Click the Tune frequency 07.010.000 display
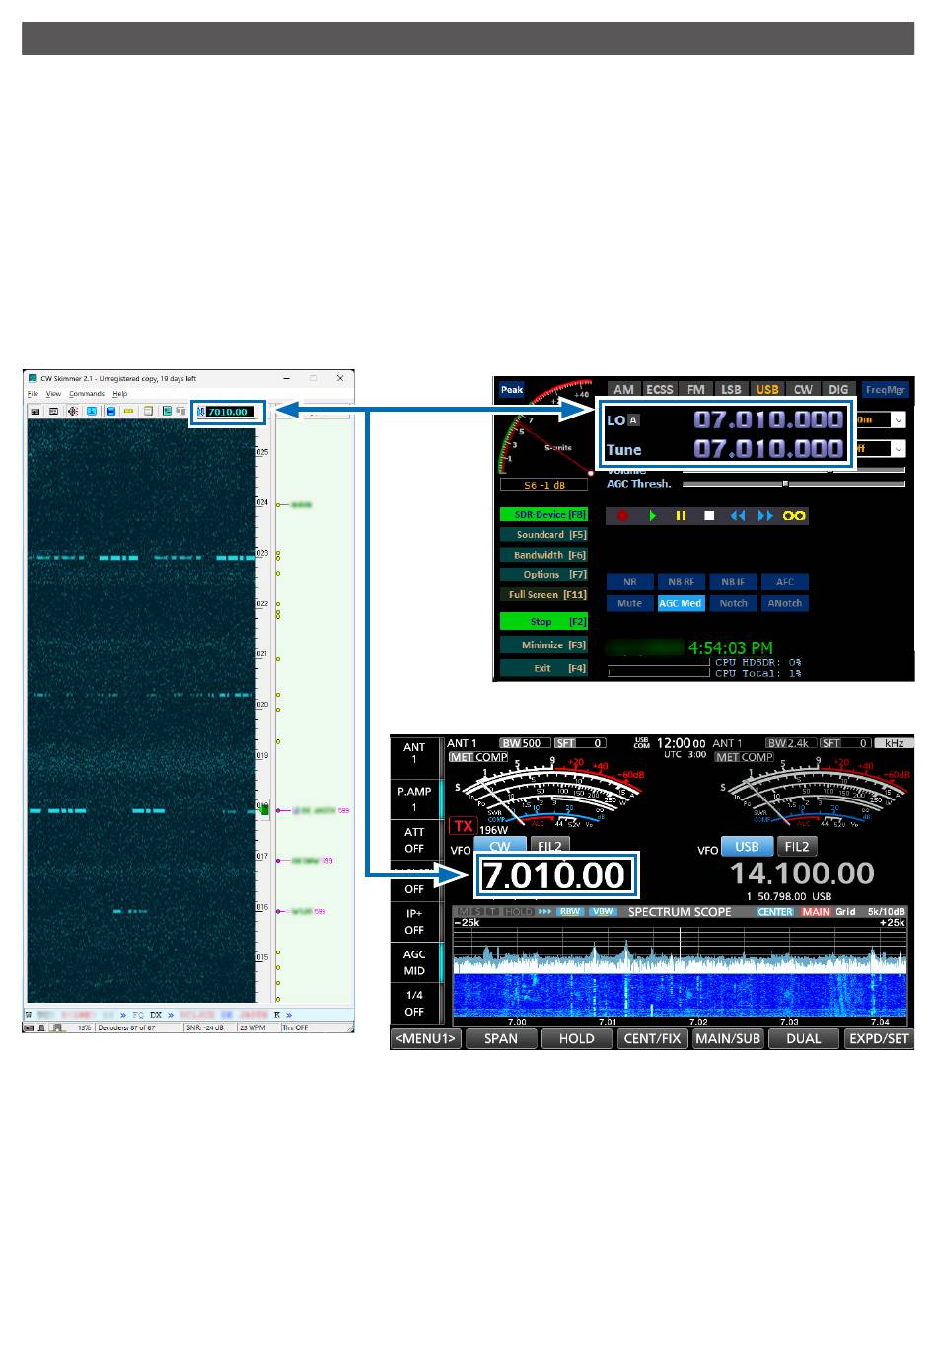The image size is (937, 1369). [x=768, y=449]
